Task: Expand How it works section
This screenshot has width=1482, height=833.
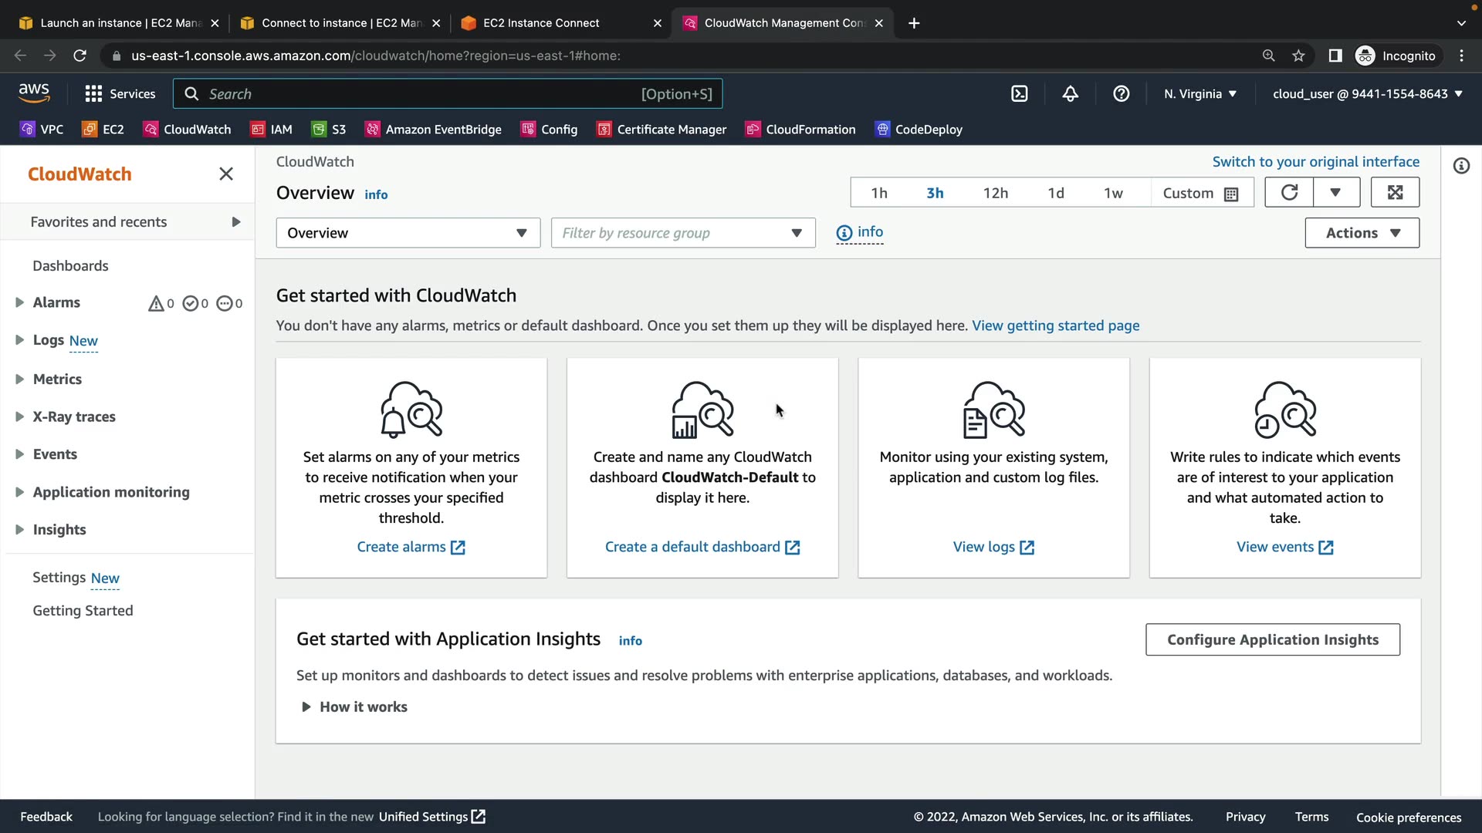Action: [x=354, y=707]
